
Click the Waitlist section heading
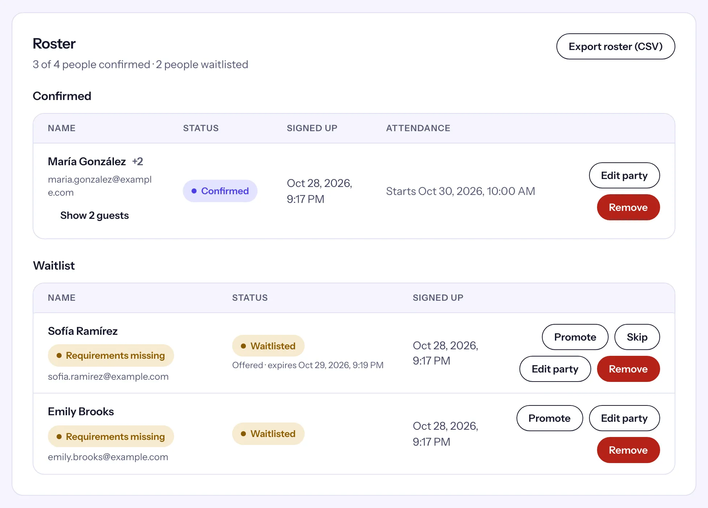point(54,266)
